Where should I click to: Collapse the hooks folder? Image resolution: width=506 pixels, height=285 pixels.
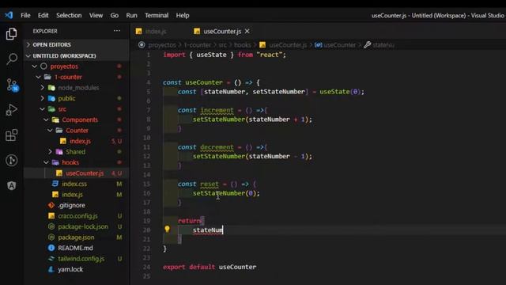46,162
